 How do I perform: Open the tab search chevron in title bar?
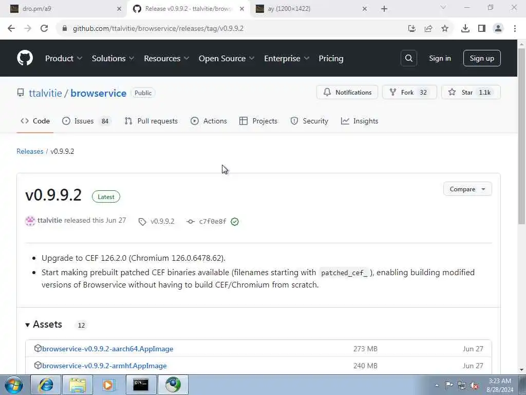pyautogui.click(x=443, y=7)
